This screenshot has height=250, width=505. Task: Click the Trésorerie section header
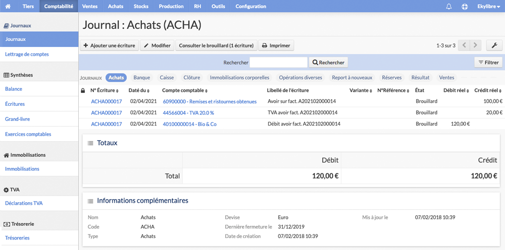click(x=19, y=224)
